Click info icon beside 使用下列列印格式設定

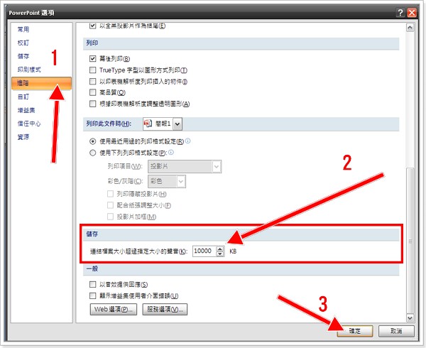[x=171, y=152]
